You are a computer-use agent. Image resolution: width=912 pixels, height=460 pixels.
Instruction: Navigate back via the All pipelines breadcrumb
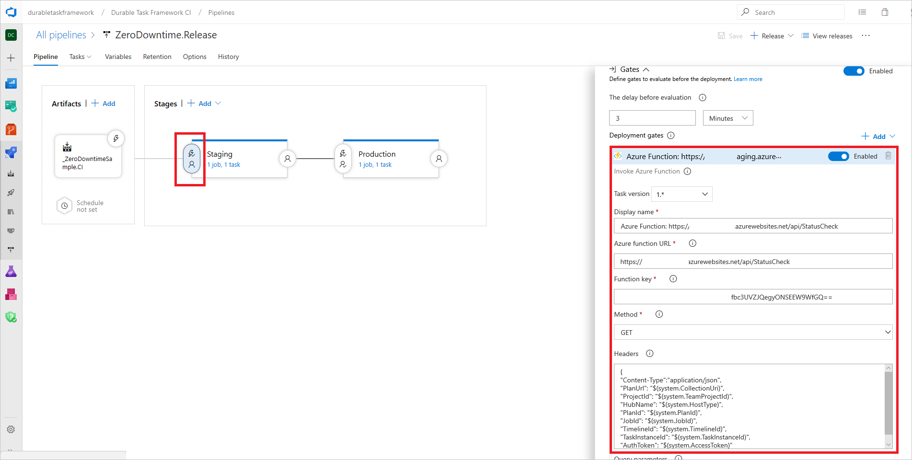(x=61, y=34)
